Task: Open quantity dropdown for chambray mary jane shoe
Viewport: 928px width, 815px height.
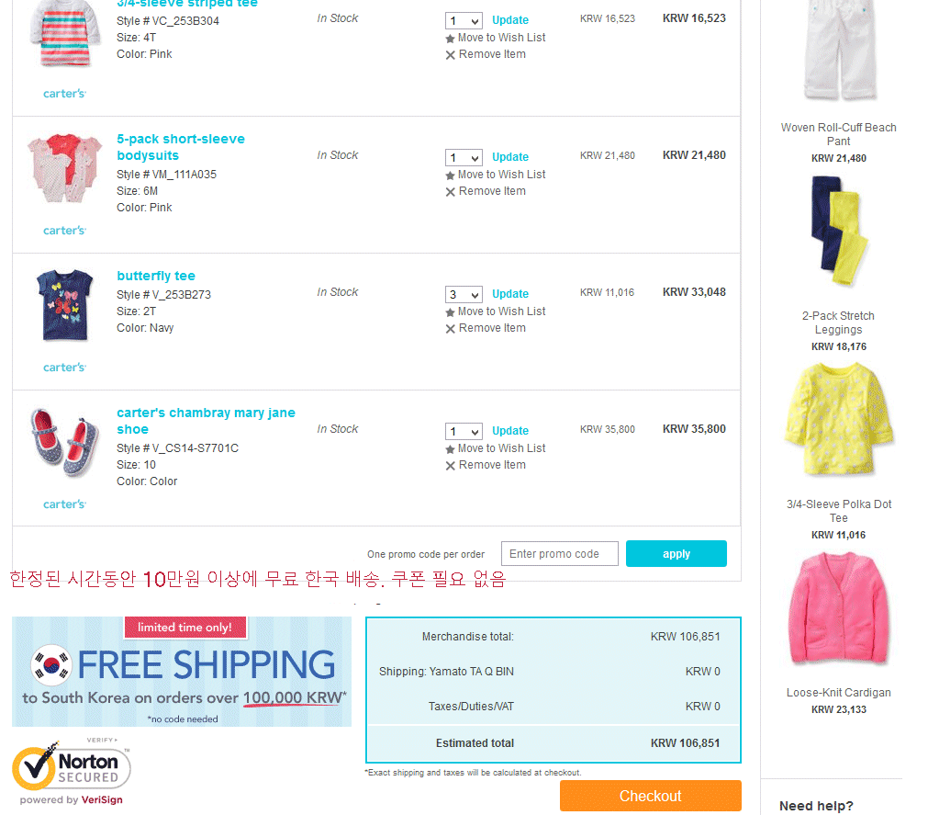Action: (464, 431)
